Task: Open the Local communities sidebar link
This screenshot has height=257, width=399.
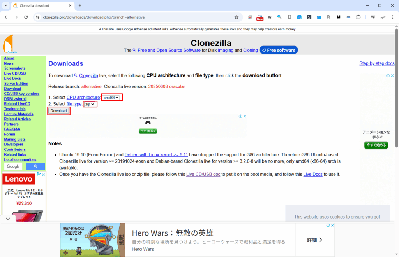Action: (20, 159)
